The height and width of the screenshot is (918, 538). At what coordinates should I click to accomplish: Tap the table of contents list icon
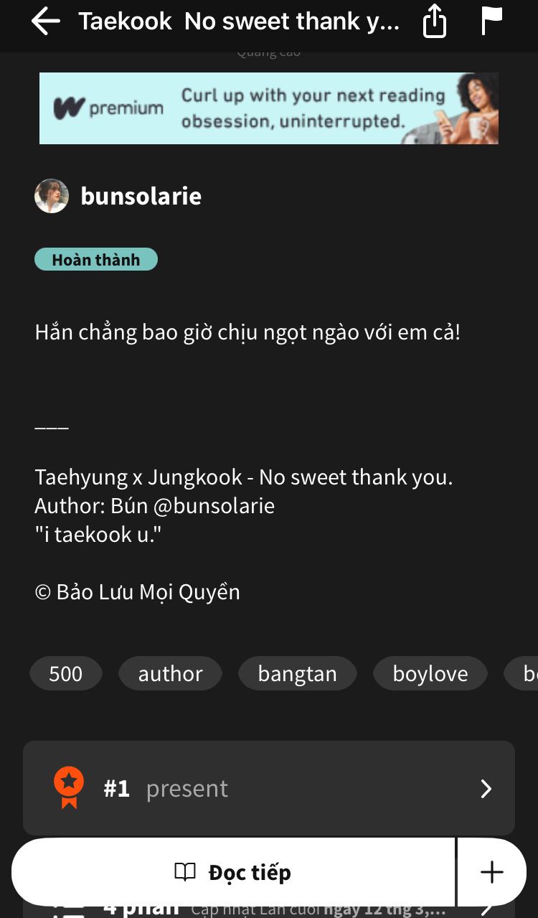tap(69, 910)
